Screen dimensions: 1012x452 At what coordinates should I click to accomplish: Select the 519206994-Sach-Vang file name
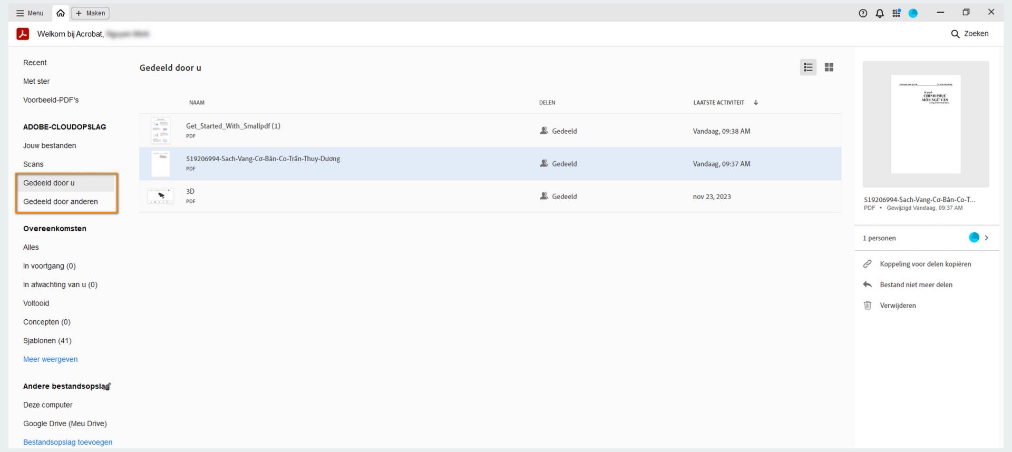coord(263,159)
